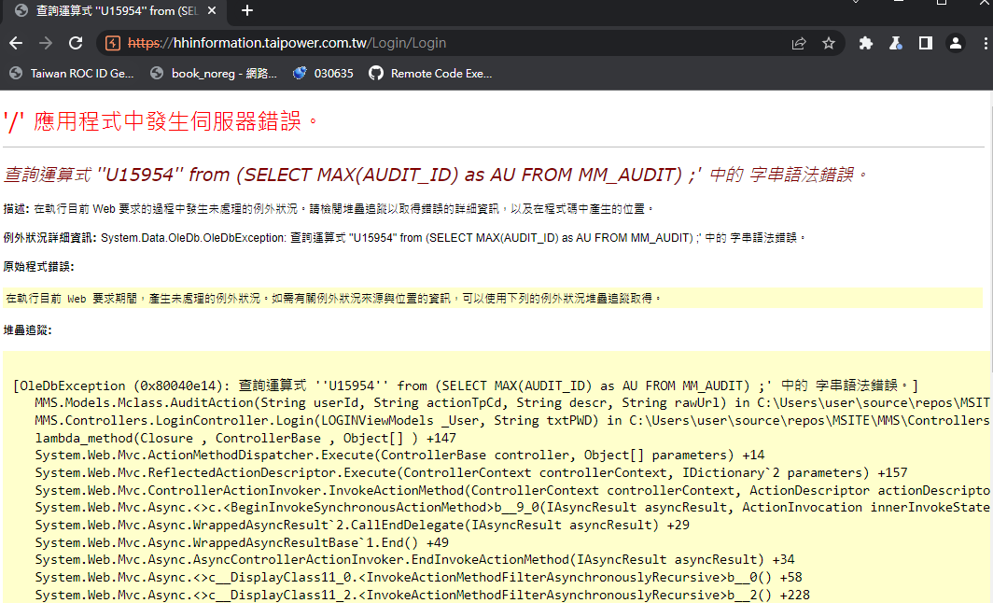The image size is (993, 603).
Task: Open the Remote Code Exe... GitHub bookmark
Action: pyautogui.click(x=430, y=74)
